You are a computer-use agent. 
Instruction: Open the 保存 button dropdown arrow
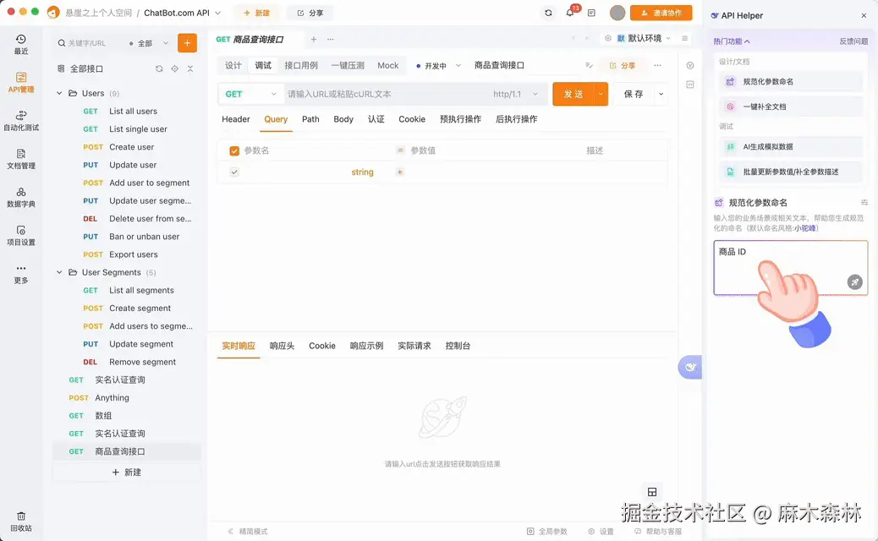point(661,94)
